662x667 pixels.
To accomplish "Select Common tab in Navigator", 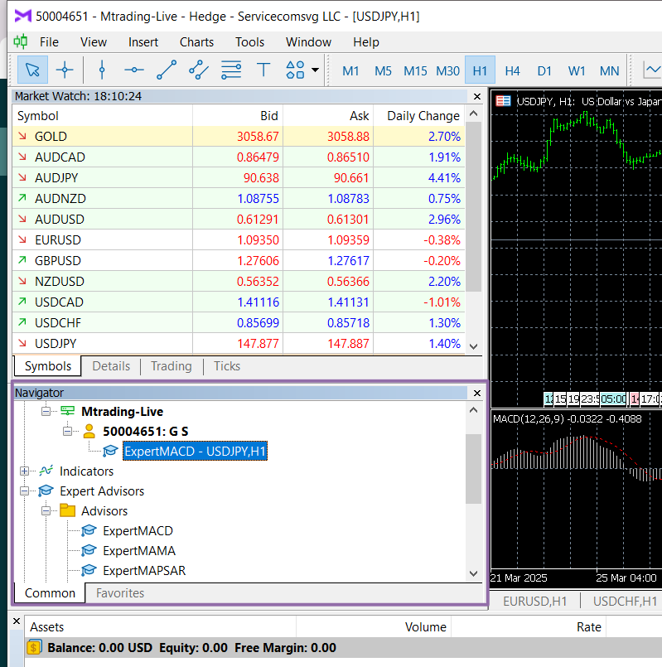I will coord(50,593).
